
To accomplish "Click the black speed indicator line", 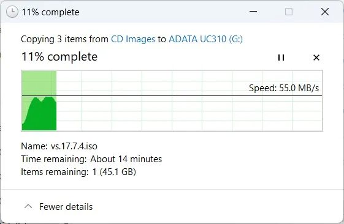I will pos(172,95).
